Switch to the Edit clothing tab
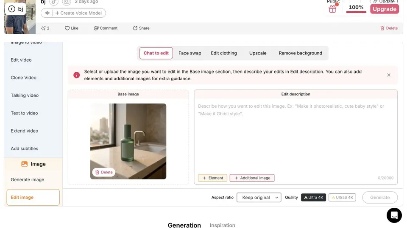Viewport: 407px width, 228px height. [224, 53]
